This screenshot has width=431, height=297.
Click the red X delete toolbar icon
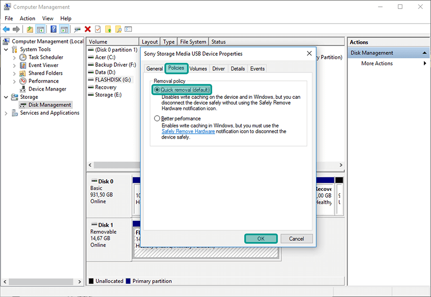(x=88, y=29)
